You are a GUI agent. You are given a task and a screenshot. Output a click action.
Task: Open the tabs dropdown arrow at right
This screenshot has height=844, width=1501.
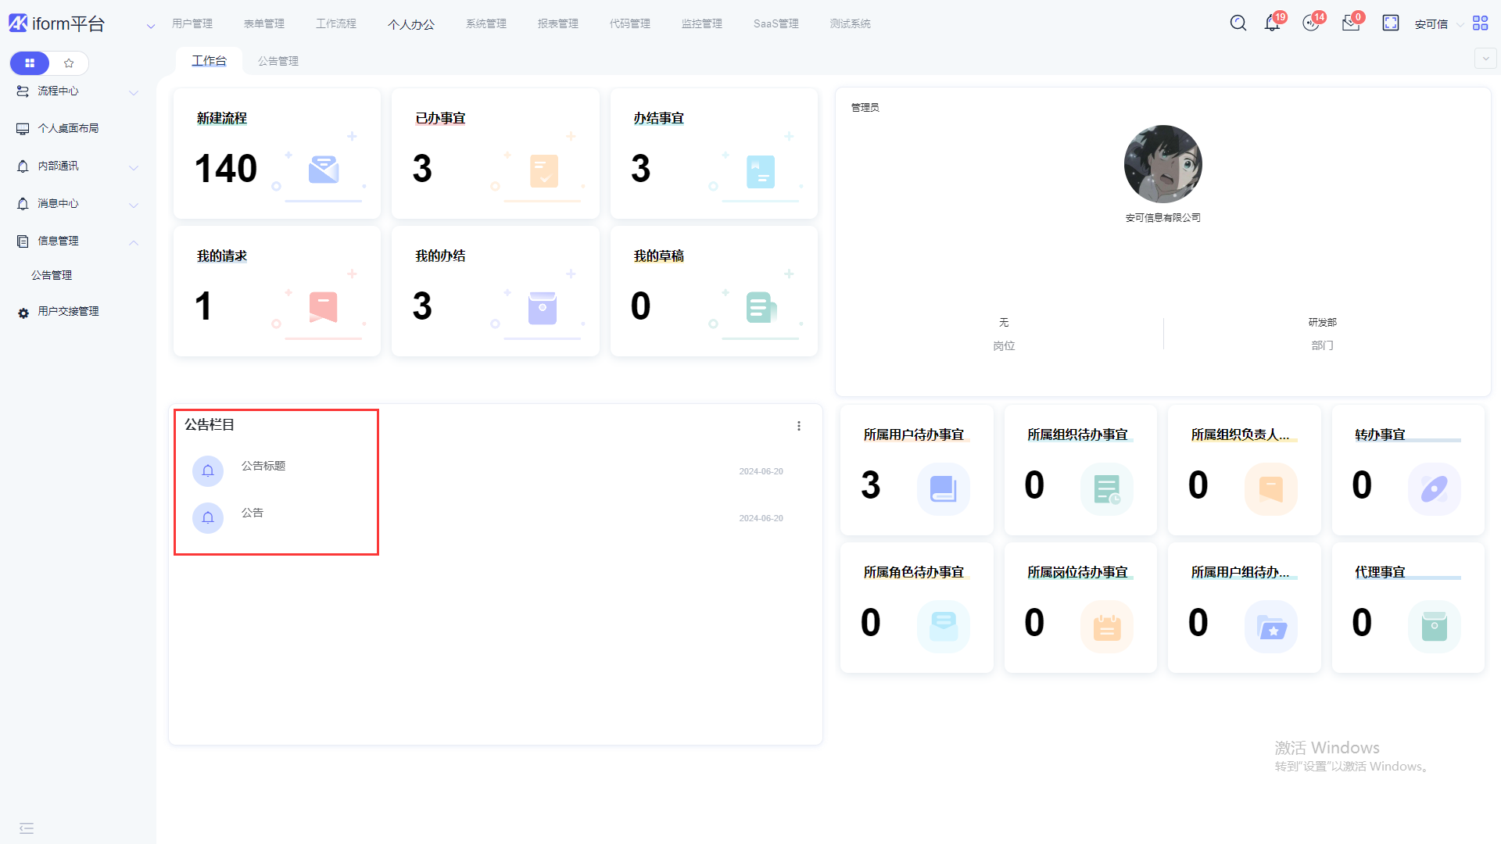coord(1485,59)
